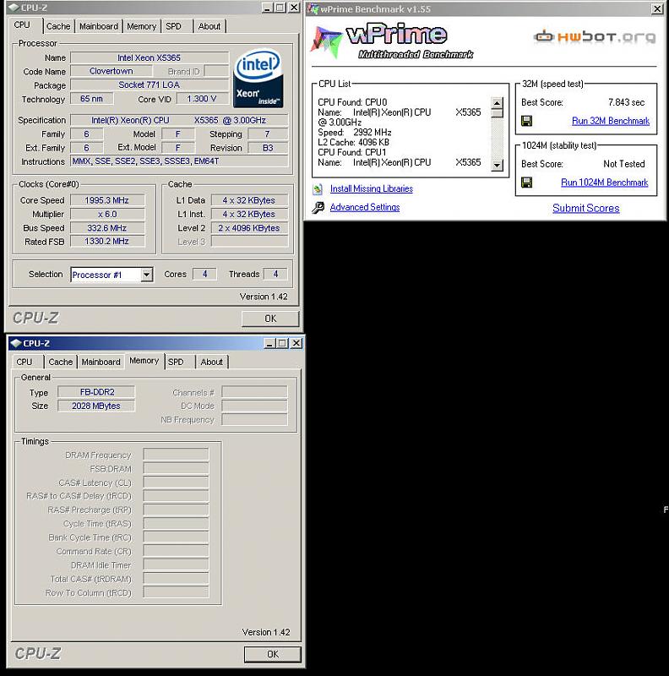669x676 pixels.
Task: Click the Revision value B3
Action: point(268,148)
